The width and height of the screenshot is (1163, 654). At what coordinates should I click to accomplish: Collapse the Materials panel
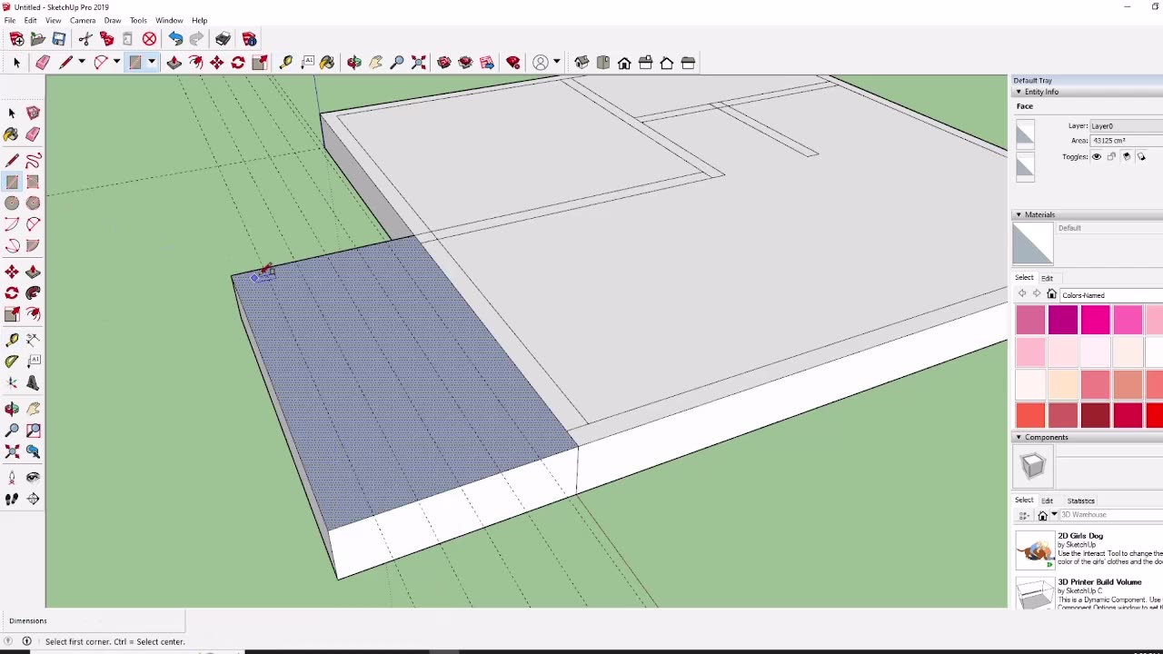1019,214
